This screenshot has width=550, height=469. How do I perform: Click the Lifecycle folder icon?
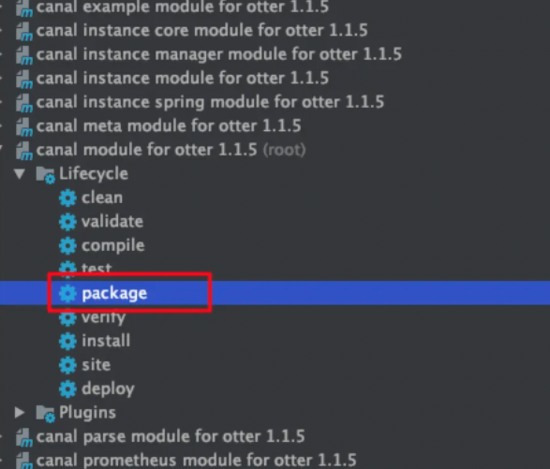[46, 174]
